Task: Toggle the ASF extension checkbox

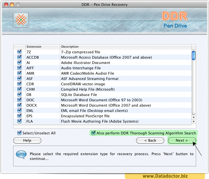Action: coord(19,78)
